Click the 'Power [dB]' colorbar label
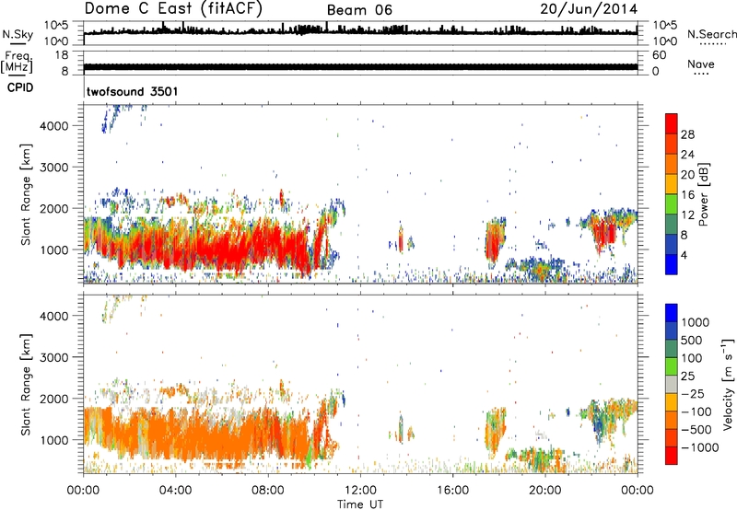Viewport: 737px width, 510px height. pyautogui.click(x=703, y=194)
